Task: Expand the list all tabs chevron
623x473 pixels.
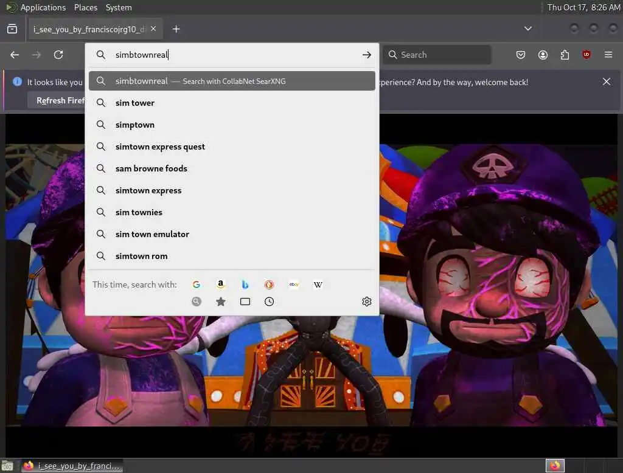Action: tap(527, 29)
